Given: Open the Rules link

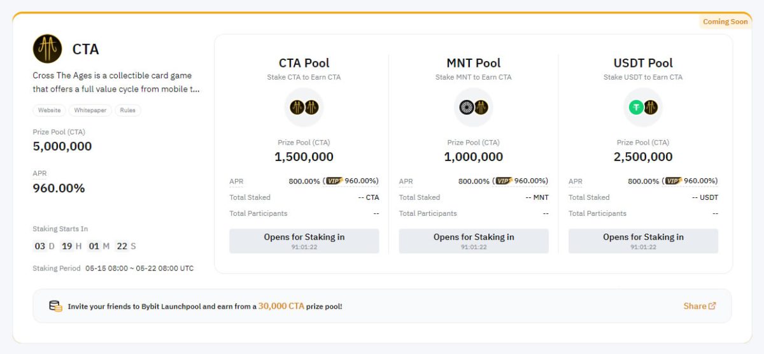Looking at the screenshot, I should [128, 110].
